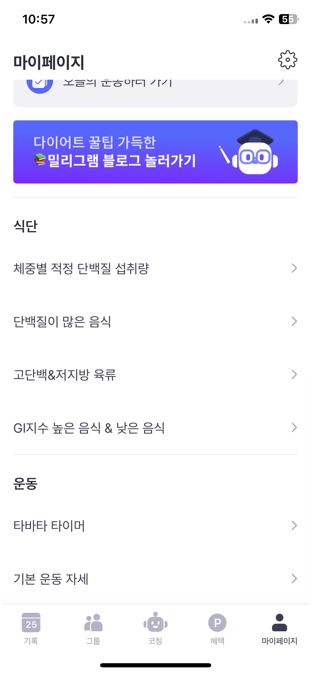Open settings with the gear icon
The height and width of the screenshot is (674, 311).
pyautogui.click(x=288, y=60)
